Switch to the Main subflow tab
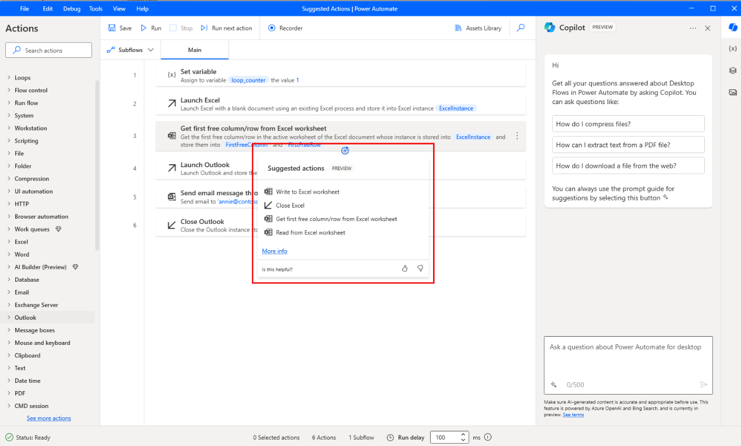Image resolution: width=741 pixels, height=446 pixels. click(x=194, y=50)
